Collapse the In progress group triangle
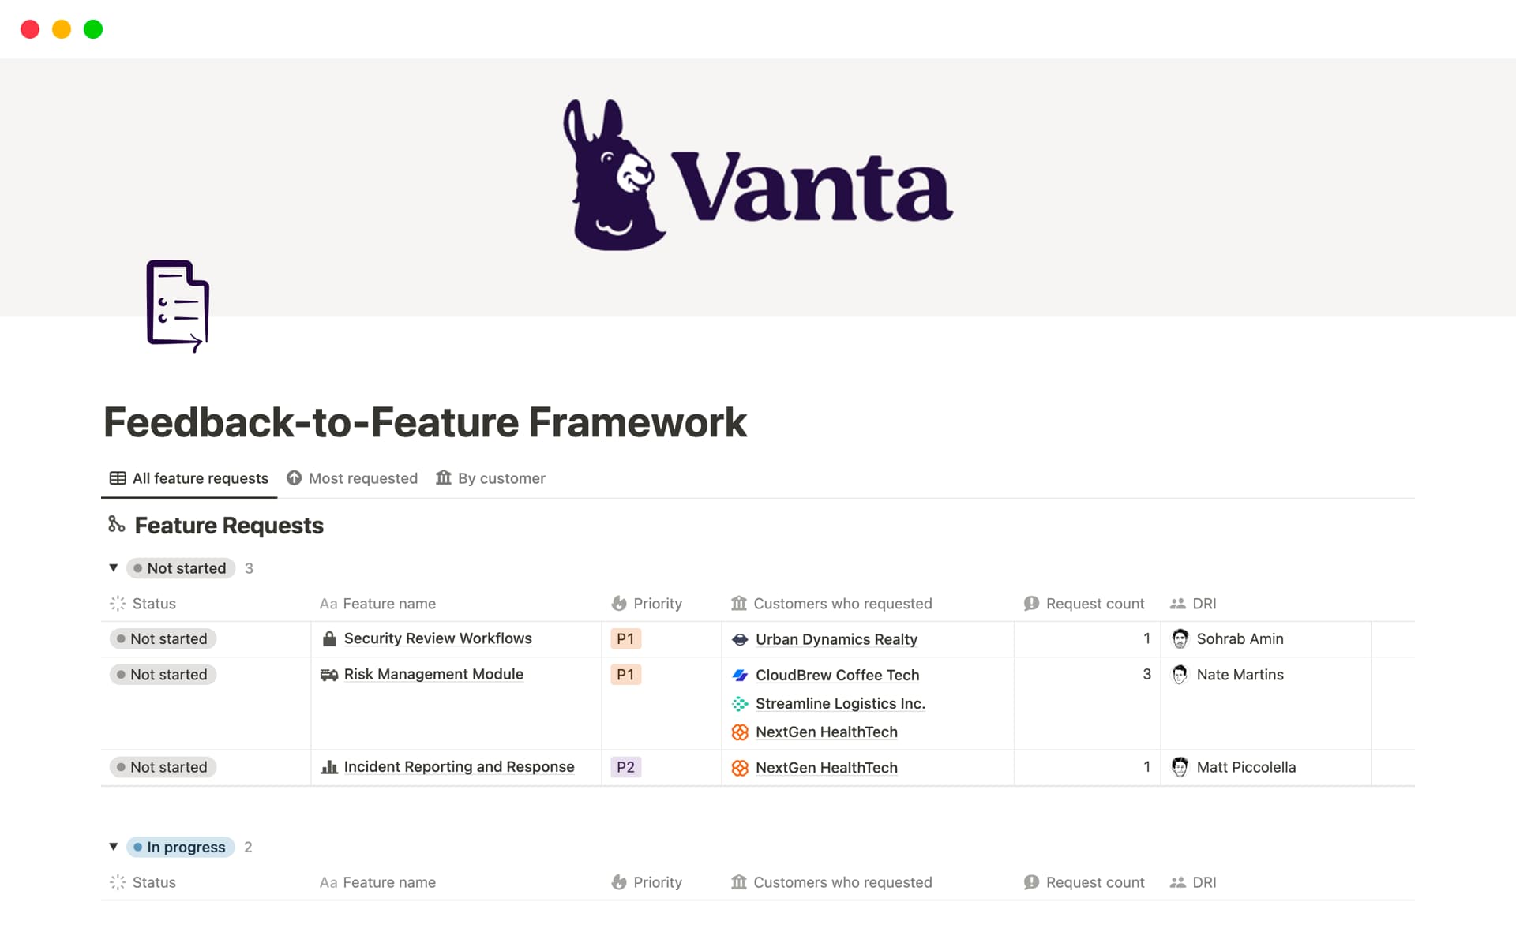 (114, 846)
